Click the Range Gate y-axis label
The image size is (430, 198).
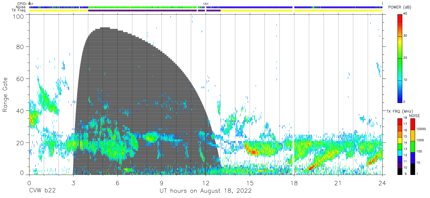[x=5, y=95]
